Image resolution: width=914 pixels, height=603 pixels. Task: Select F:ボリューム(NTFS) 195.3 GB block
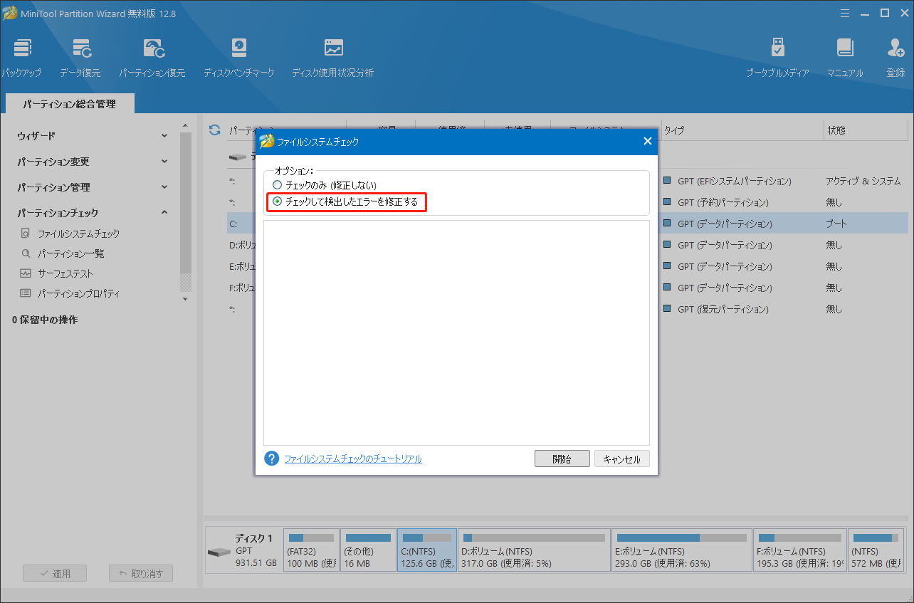(x=800, y=550)
